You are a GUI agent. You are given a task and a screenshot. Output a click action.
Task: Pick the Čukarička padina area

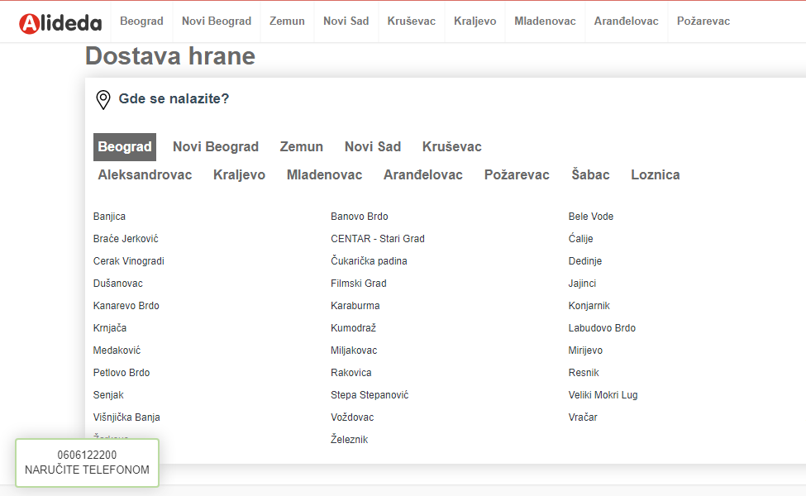pos(369,261)
